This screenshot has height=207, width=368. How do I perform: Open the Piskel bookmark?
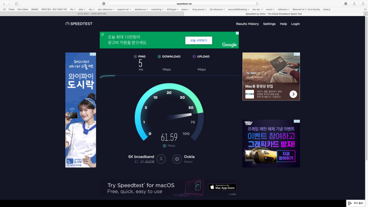click(11, 9)
